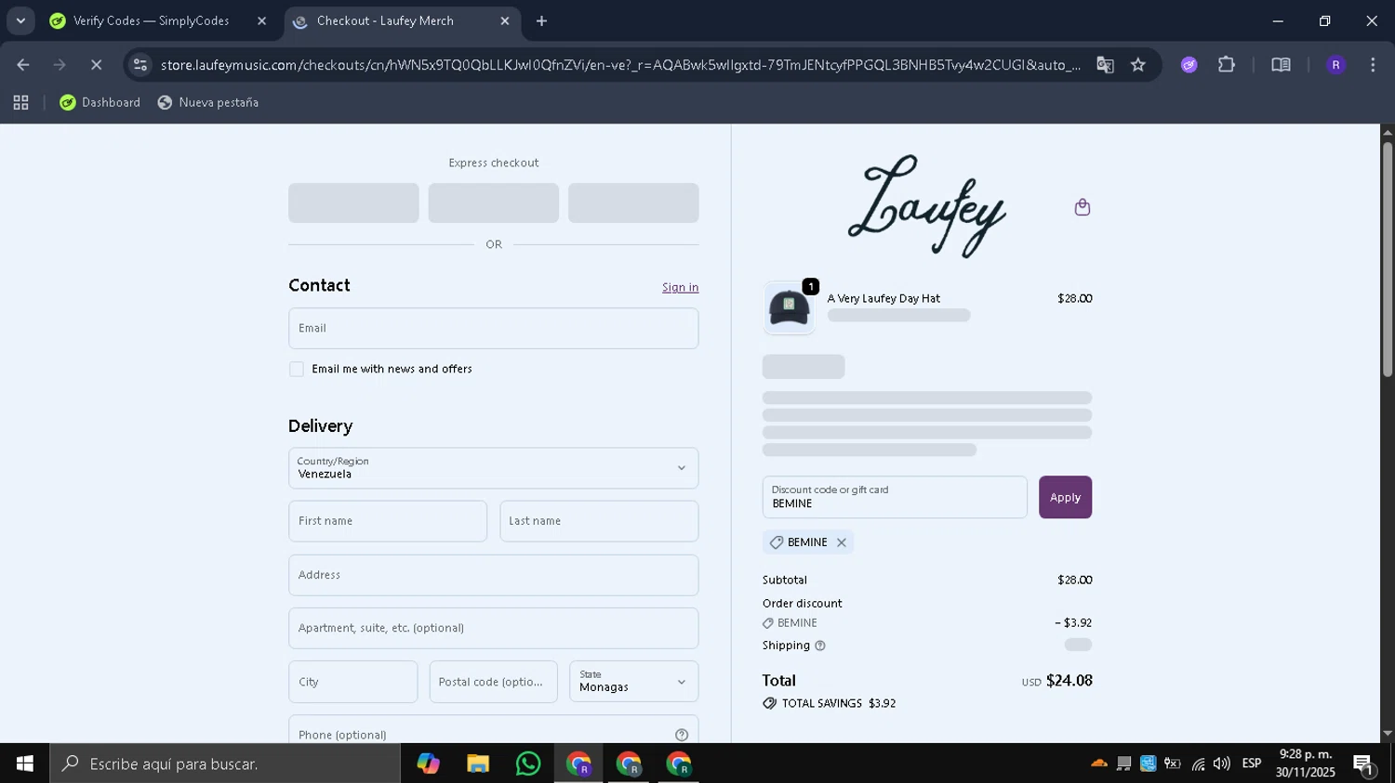1395x783 pixels.
Task: Click the ESP language indicator
Action: (1252, 763)
